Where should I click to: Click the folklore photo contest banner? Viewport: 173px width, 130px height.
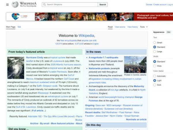point(90,16)
